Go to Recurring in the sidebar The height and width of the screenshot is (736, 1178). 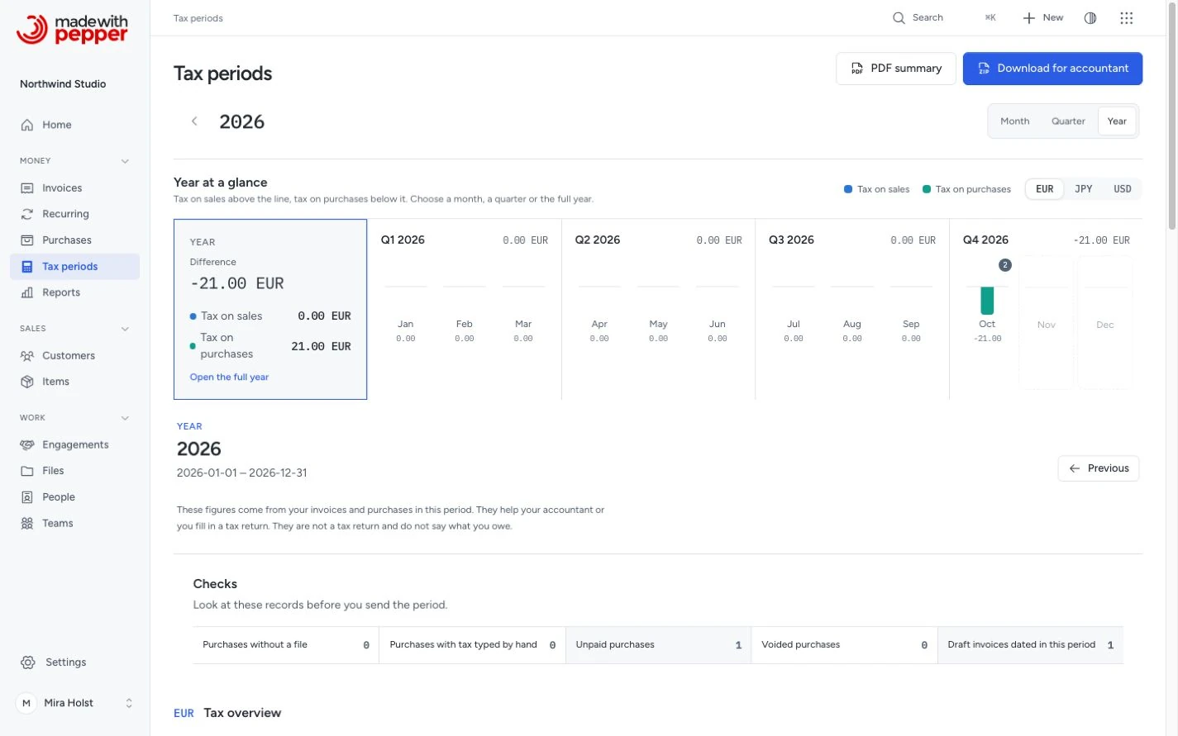click(x=74, y=214)
